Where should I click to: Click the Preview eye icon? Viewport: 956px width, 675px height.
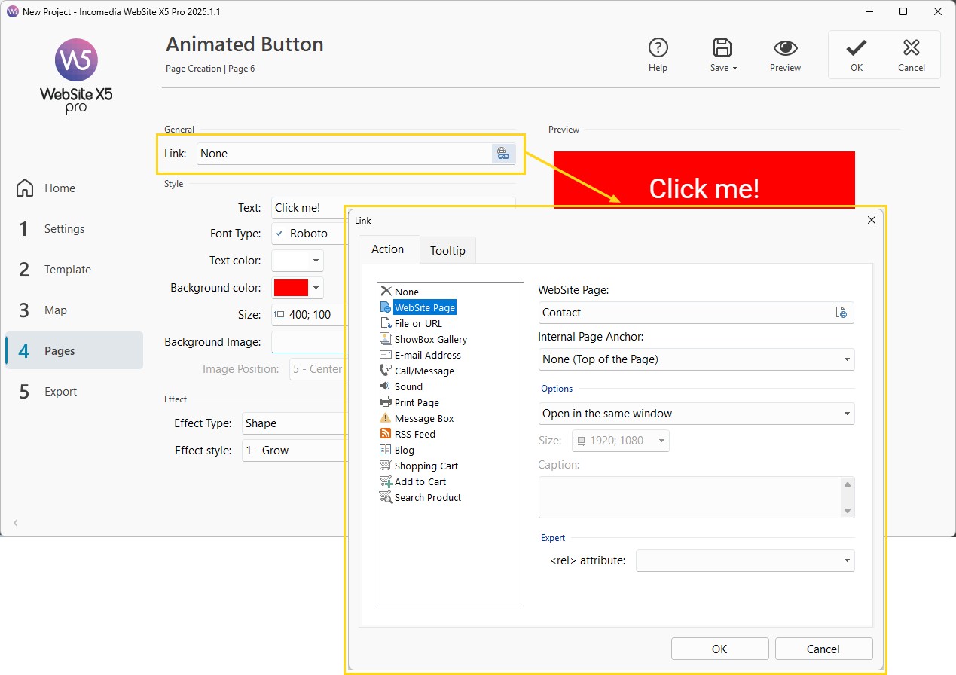click(785, 48)
